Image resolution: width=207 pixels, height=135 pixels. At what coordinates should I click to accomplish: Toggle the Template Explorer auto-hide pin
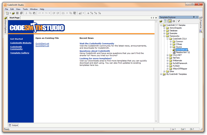coord(194,17)
